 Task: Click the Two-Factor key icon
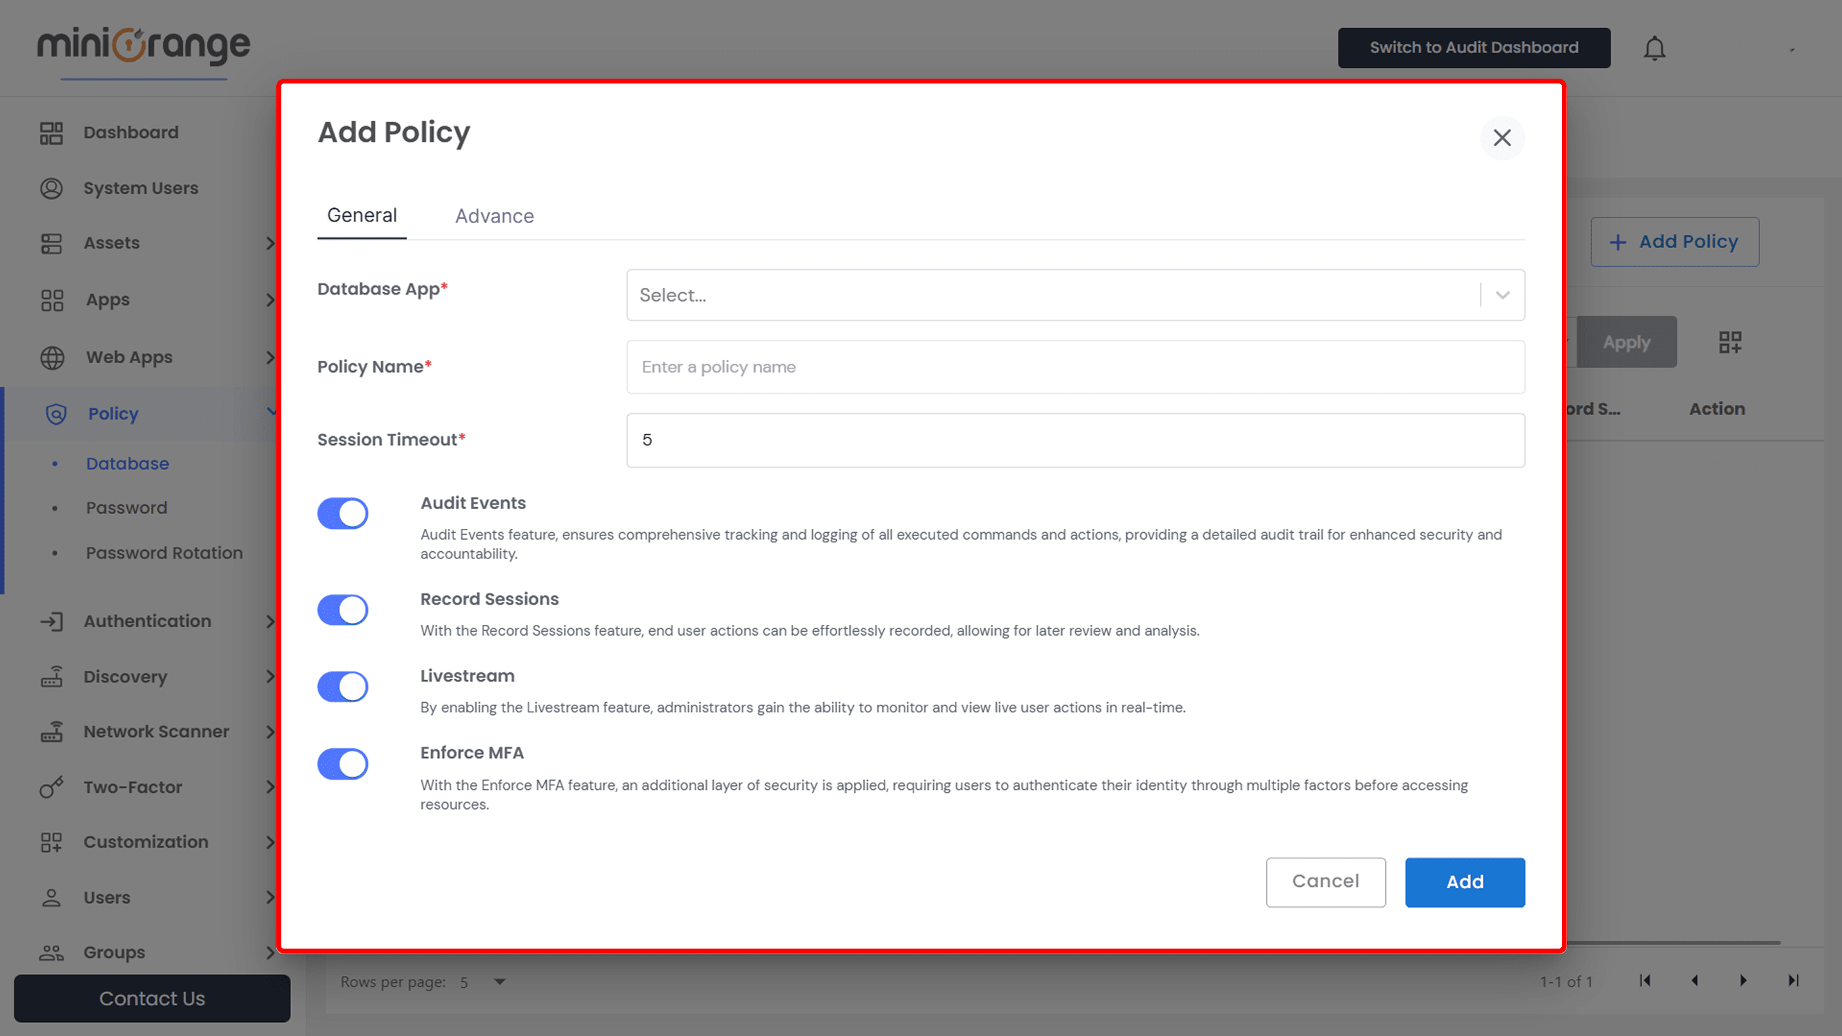(51, 787)
